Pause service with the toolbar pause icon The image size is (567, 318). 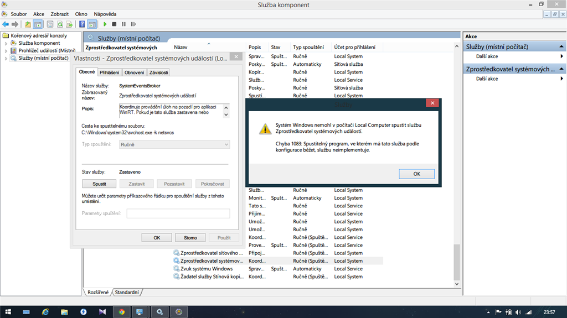(x=123, y=24)
